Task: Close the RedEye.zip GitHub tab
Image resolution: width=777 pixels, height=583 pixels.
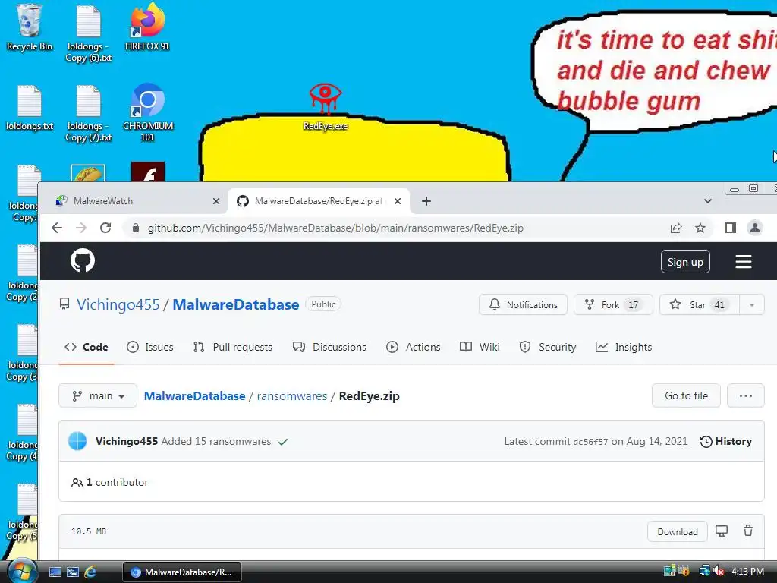Action: tap(398, 201)
